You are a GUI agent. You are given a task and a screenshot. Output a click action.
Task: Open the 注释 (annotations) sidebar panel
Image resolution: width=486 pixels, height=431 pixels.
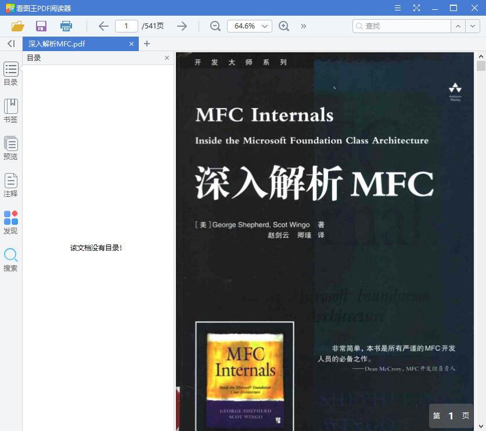pos(11,185)
